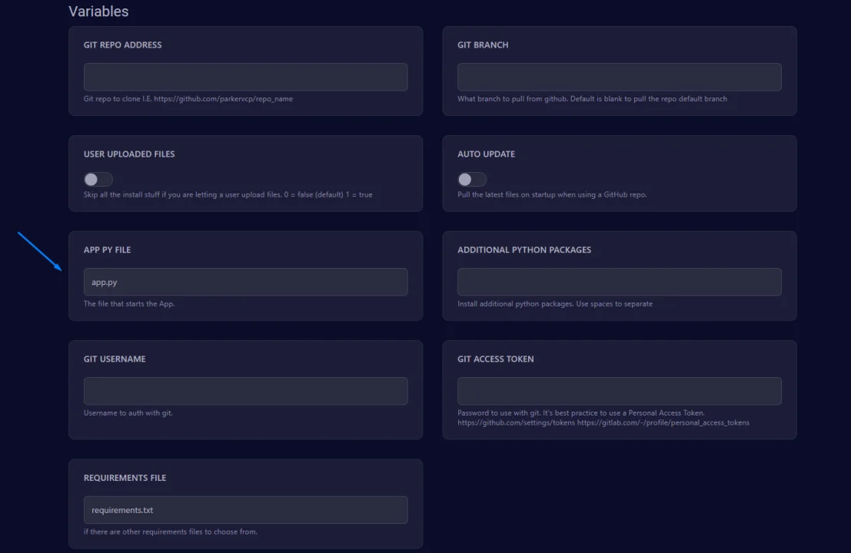The width and height of the screenshot is (851, 553).
Task: Toggle the User Uploaded Files switch
Action: (x=98, y=180)
